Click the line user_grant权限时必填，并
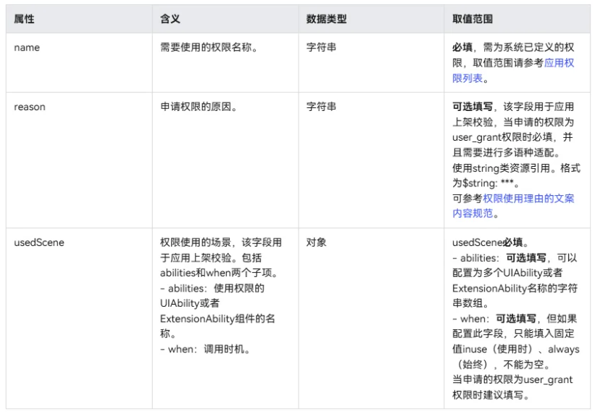 pos(512,138)
